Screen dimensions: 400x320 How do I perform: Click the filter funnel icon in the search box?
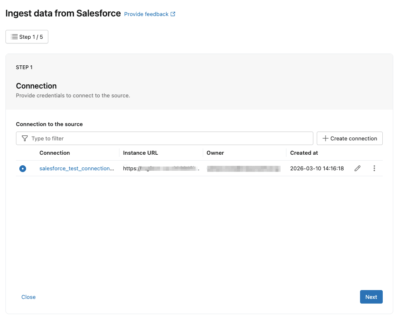[x=24, y=138]
